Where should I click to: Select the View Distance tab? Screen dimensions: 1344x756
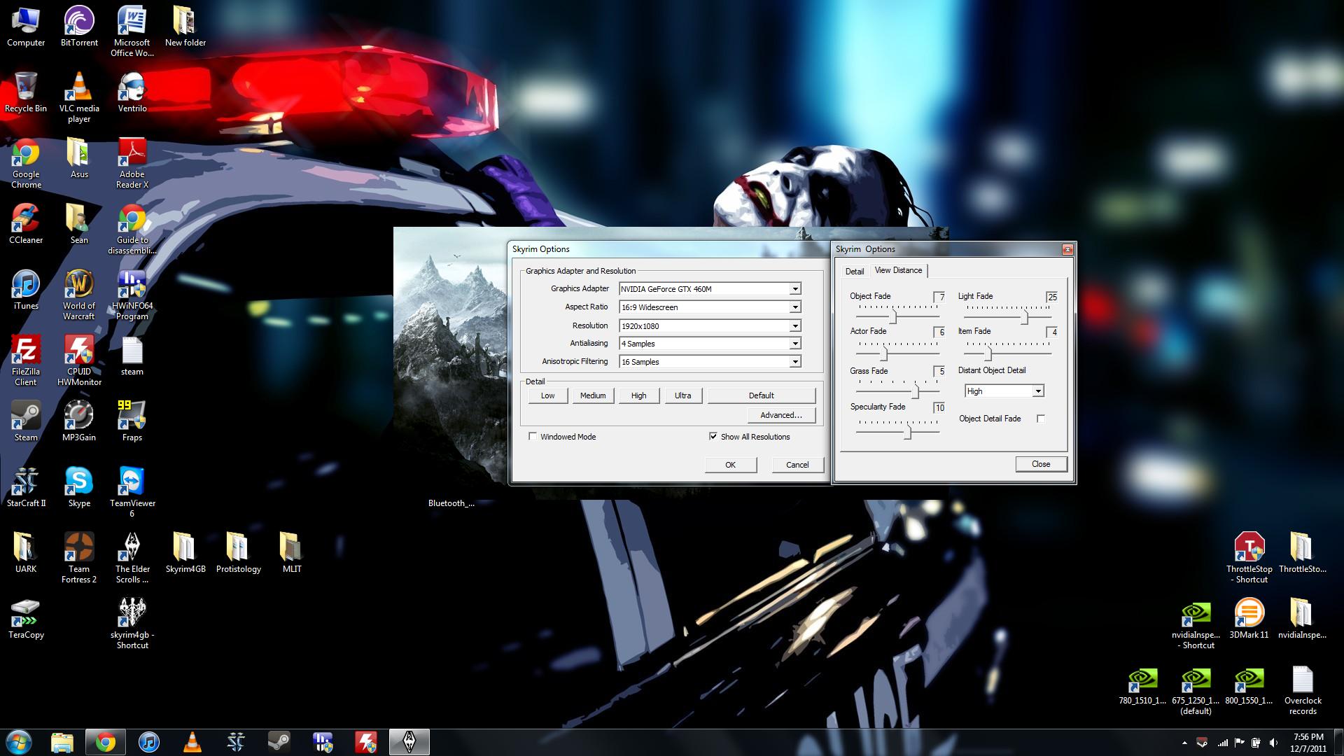898,270
